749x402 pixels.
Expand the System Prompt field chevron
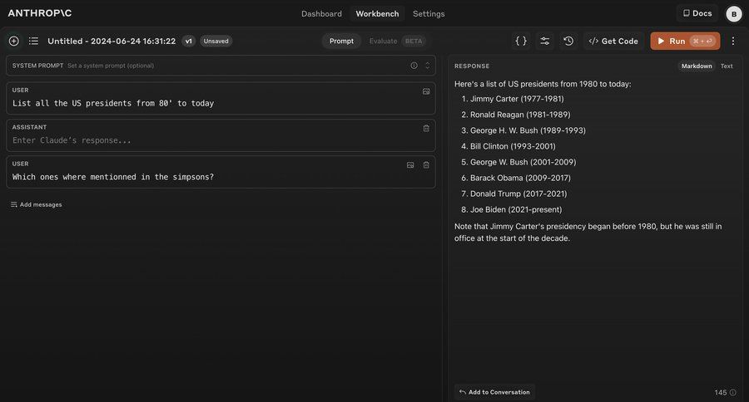point(428,66)
